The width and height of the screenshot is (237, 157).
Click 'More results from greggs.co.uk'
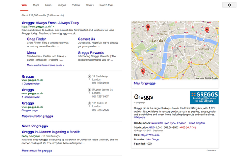[x=45, y=65]
